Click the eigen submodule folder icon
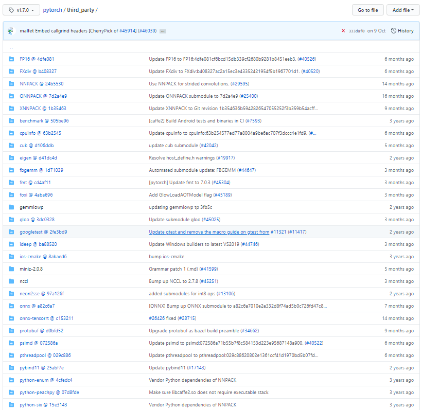Image resolution: width=439 pixels, height=410 pixels. [11, 157]
